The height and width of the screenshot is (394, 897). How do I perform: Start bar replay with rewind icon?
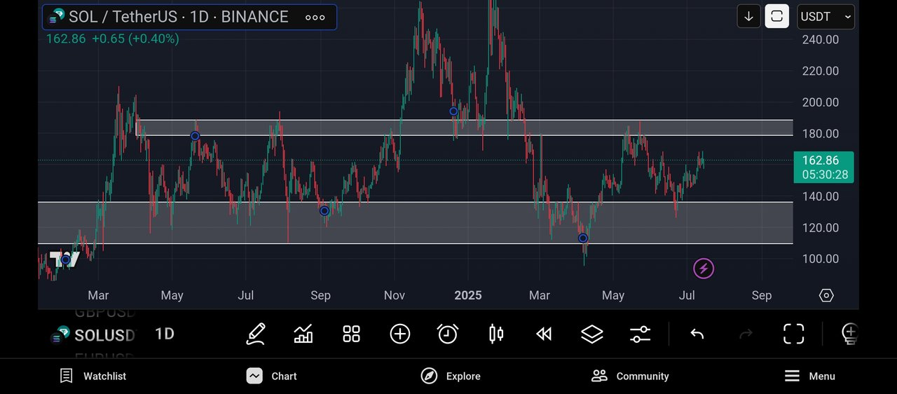click(x=544, y=334)
